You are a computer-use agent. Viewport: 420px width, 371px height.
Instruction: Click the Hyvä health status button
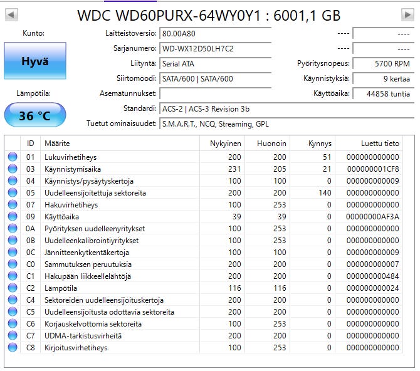point(35,61)
